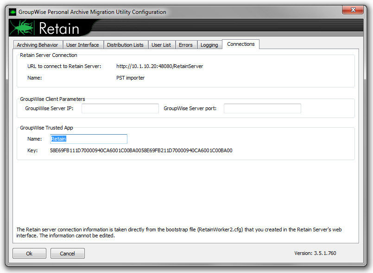The height and width of the screenshot is (273, 373).
Task: Click the green bug Retain logo
Action: (x=23, y=28)
